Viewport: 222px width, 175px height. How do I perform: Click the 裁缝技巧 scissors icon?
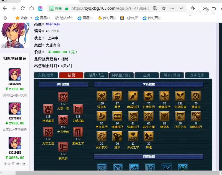pos(164,96)
